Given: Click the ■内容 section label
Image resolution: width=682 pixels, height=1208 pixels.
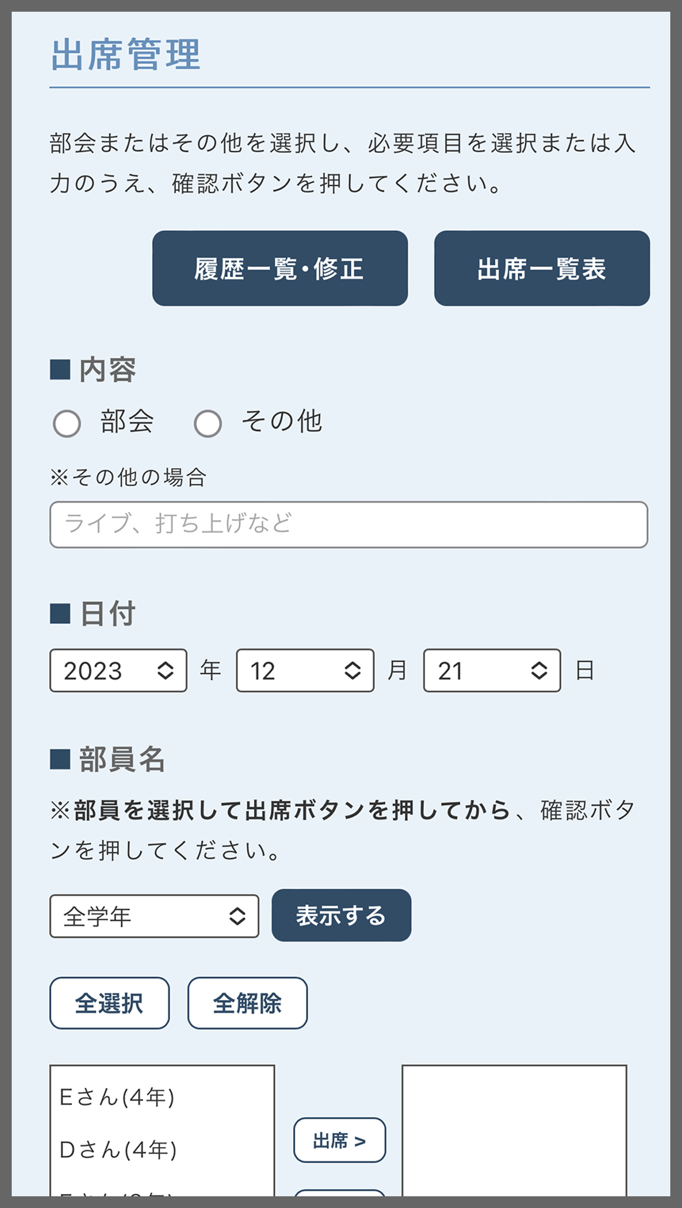Looking at the screenshot, I should 94,368.
